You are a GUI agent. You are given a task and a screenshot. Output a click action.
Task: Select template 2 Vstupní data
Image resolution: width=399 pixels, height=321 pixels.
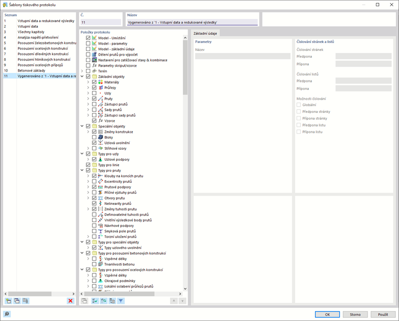click(x=39, y=26)
